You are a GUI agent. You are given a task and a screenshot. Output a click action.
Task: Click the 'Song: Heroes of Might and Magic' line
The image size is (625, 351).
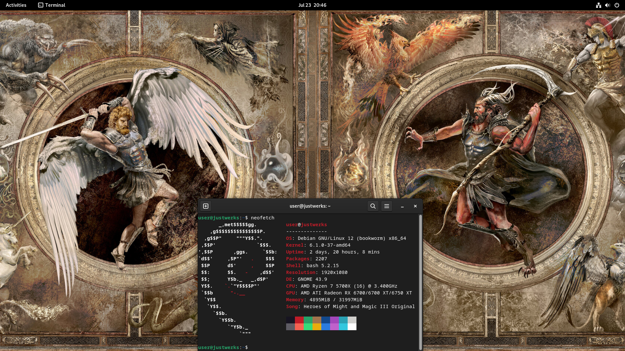[350, 306]
